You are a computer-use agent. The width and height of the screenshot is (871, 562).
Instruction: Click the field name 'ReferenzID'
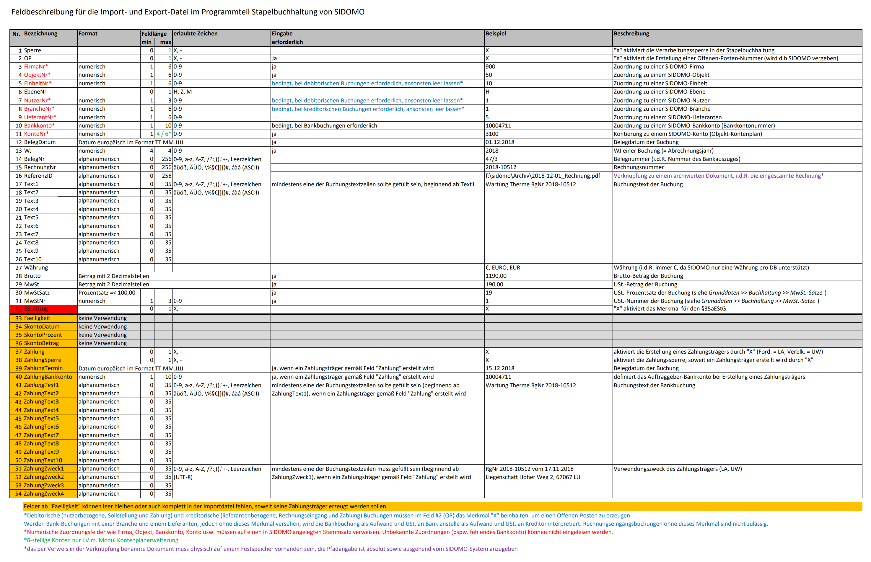tap(38, 176)
